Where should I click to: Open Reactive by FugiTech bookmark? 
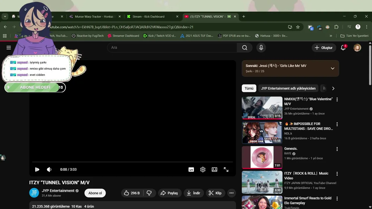pos(87,36)
